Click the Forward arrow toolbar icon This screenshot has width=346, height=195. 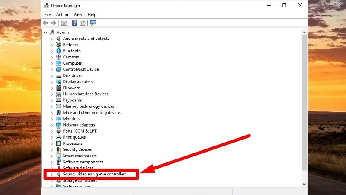pyautogui.click(x=53, y=23)
